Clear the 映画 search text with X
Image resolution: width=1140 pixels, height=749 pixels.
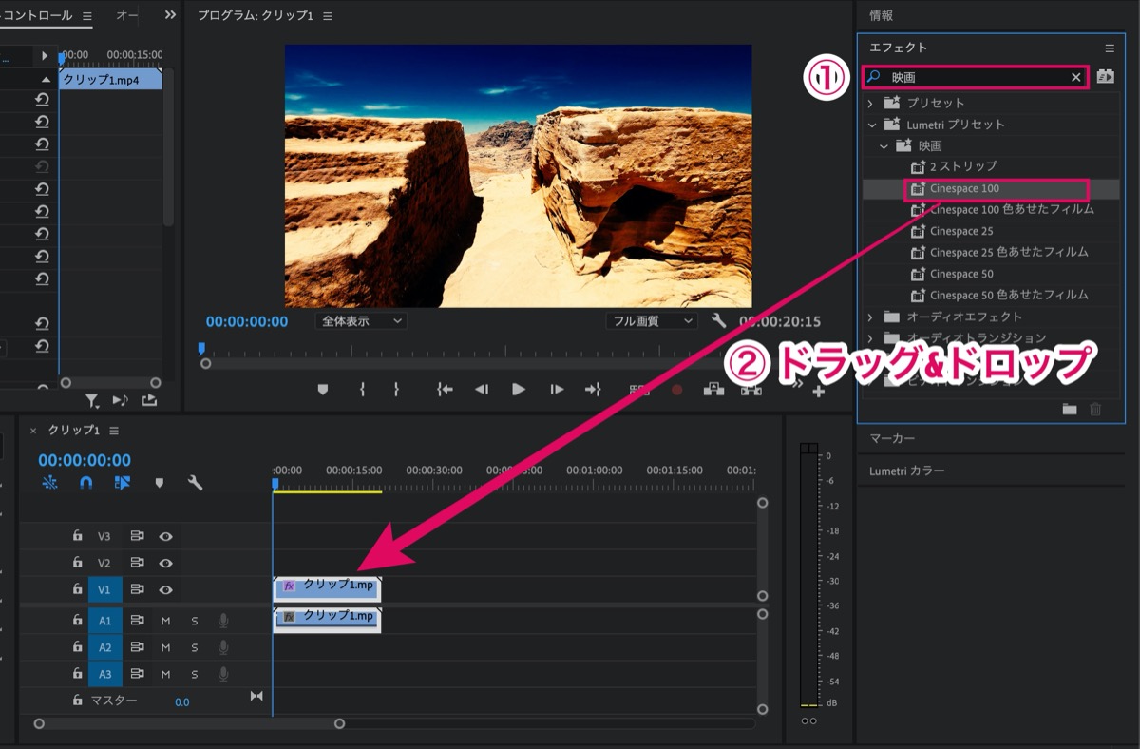pyautogui.click(x=1076, y=78)
